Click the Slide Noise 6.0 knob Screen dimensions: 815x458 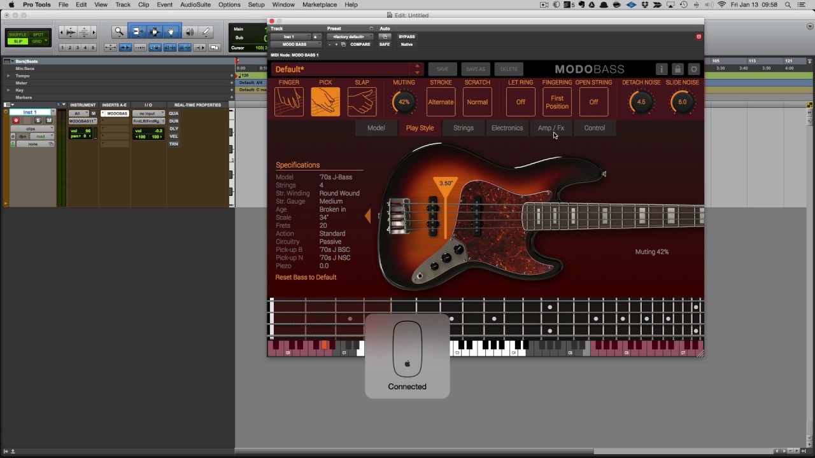point(682,102)
